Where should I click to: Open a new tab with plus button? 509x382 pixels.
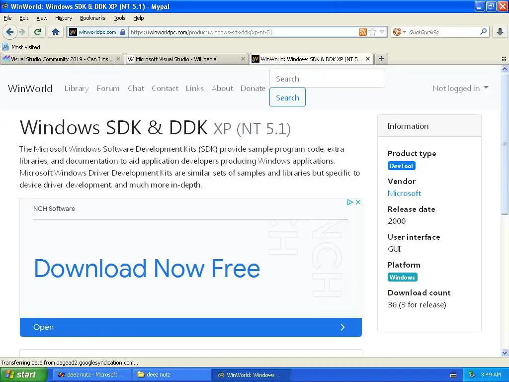point(381,59)
